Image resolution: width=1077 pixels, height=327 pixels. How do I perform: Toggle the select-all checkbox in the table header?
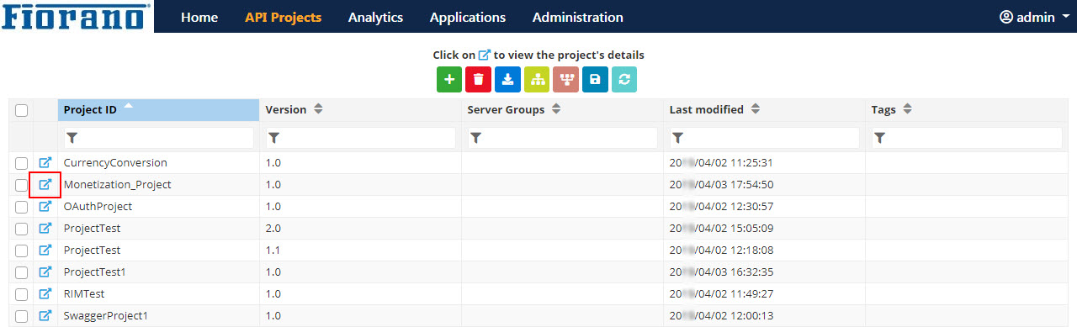22,110
